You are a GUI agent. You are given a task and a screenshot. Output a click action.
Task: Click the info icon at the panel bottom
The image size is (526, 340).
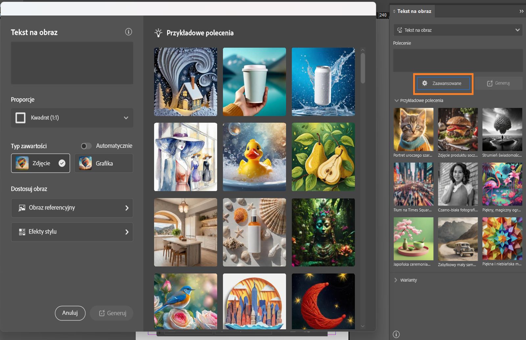396,334
